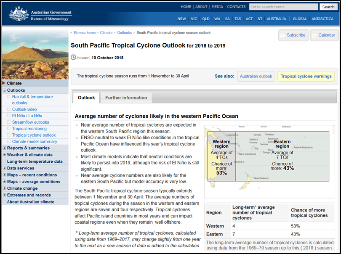Image resolution: width=341 pixels, height=254 pixels.
Task: Expand the Data services section
Action: (x=4, y=168)
